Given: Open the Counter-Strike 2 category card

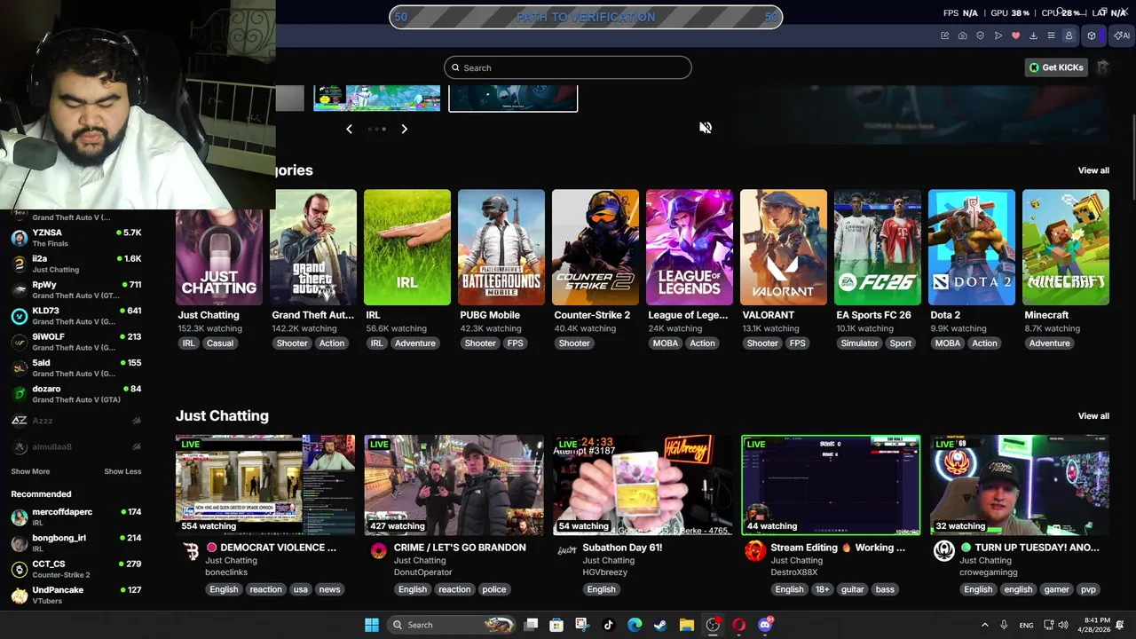Looking at the screenshot, I should [596, 248].
